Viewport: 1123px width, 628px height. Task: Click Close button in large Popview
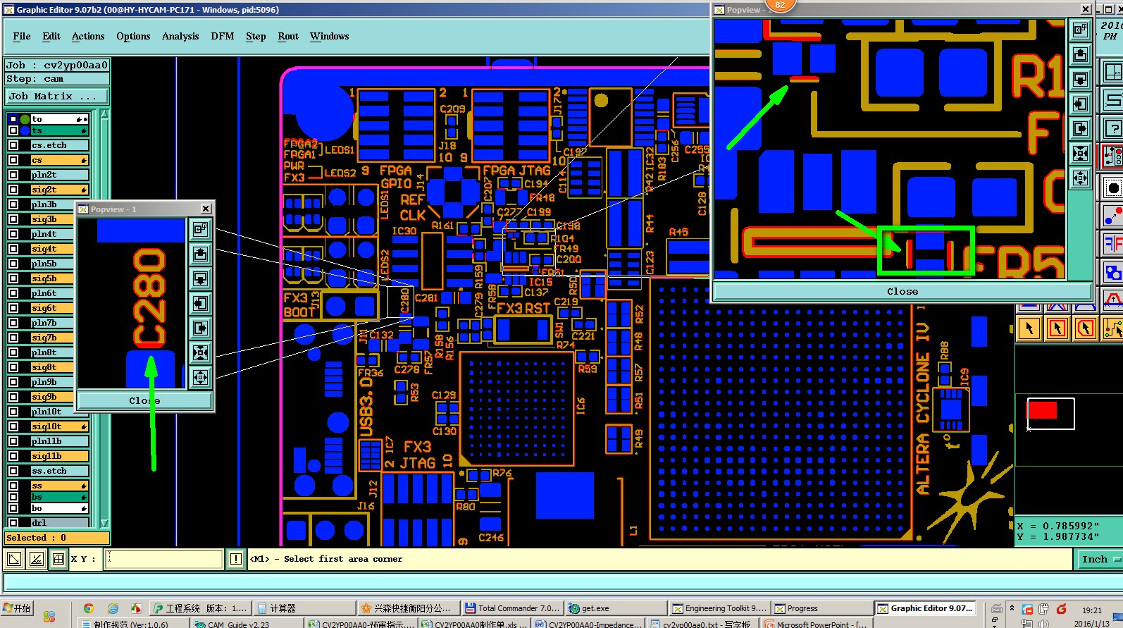click(x=902, y=291)
